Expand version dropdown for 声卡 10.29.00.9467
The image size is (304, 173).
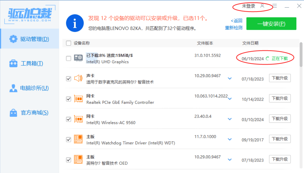(x=230, y=79)
